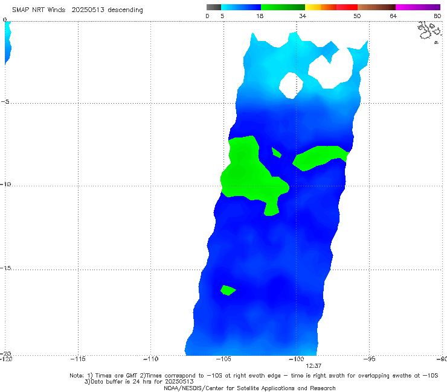Click the "NOAA/NESDIS/Center for Satellite Applications" credit
The image size is (447, 392).
[249, 388]
